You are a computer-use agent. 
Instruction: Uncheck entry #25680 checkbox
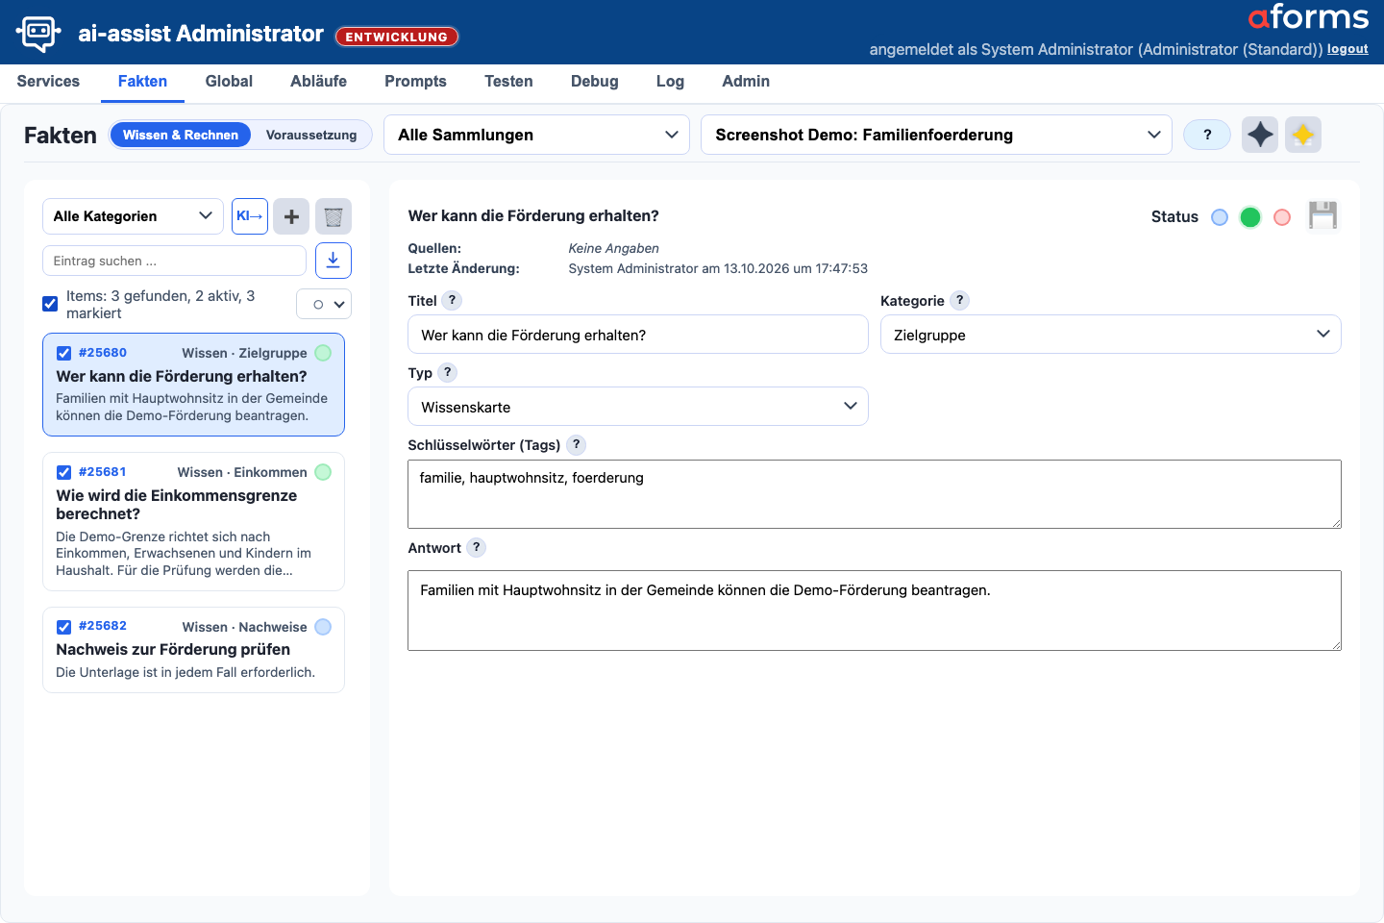pos(63,353)
